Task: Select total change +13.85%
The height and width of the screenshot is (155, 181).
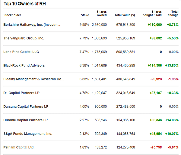Action: click(172, 65)
